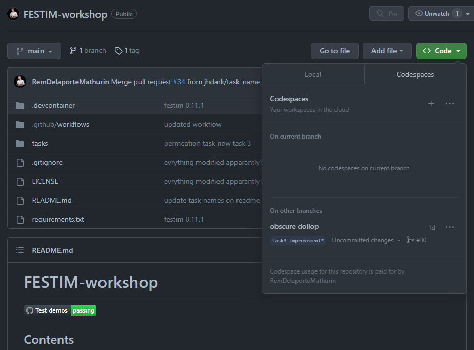474x350 pixels.
Task: Open requirements.txt's commit message 'festim 0.11.1'
Action: click(x=184, y=219)
